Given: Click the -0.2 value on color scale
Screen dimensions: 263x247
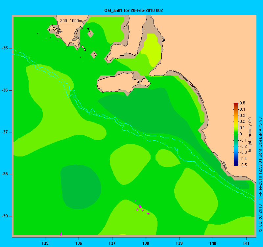Looking at the screenshot, I should coord(243,146).
